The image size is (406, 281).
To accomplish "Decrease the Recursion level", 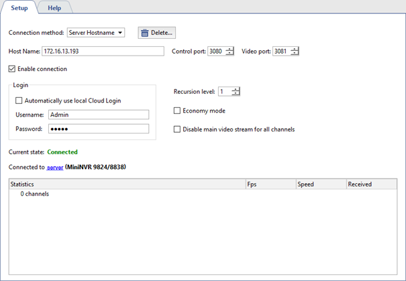I will click(236, 95).
